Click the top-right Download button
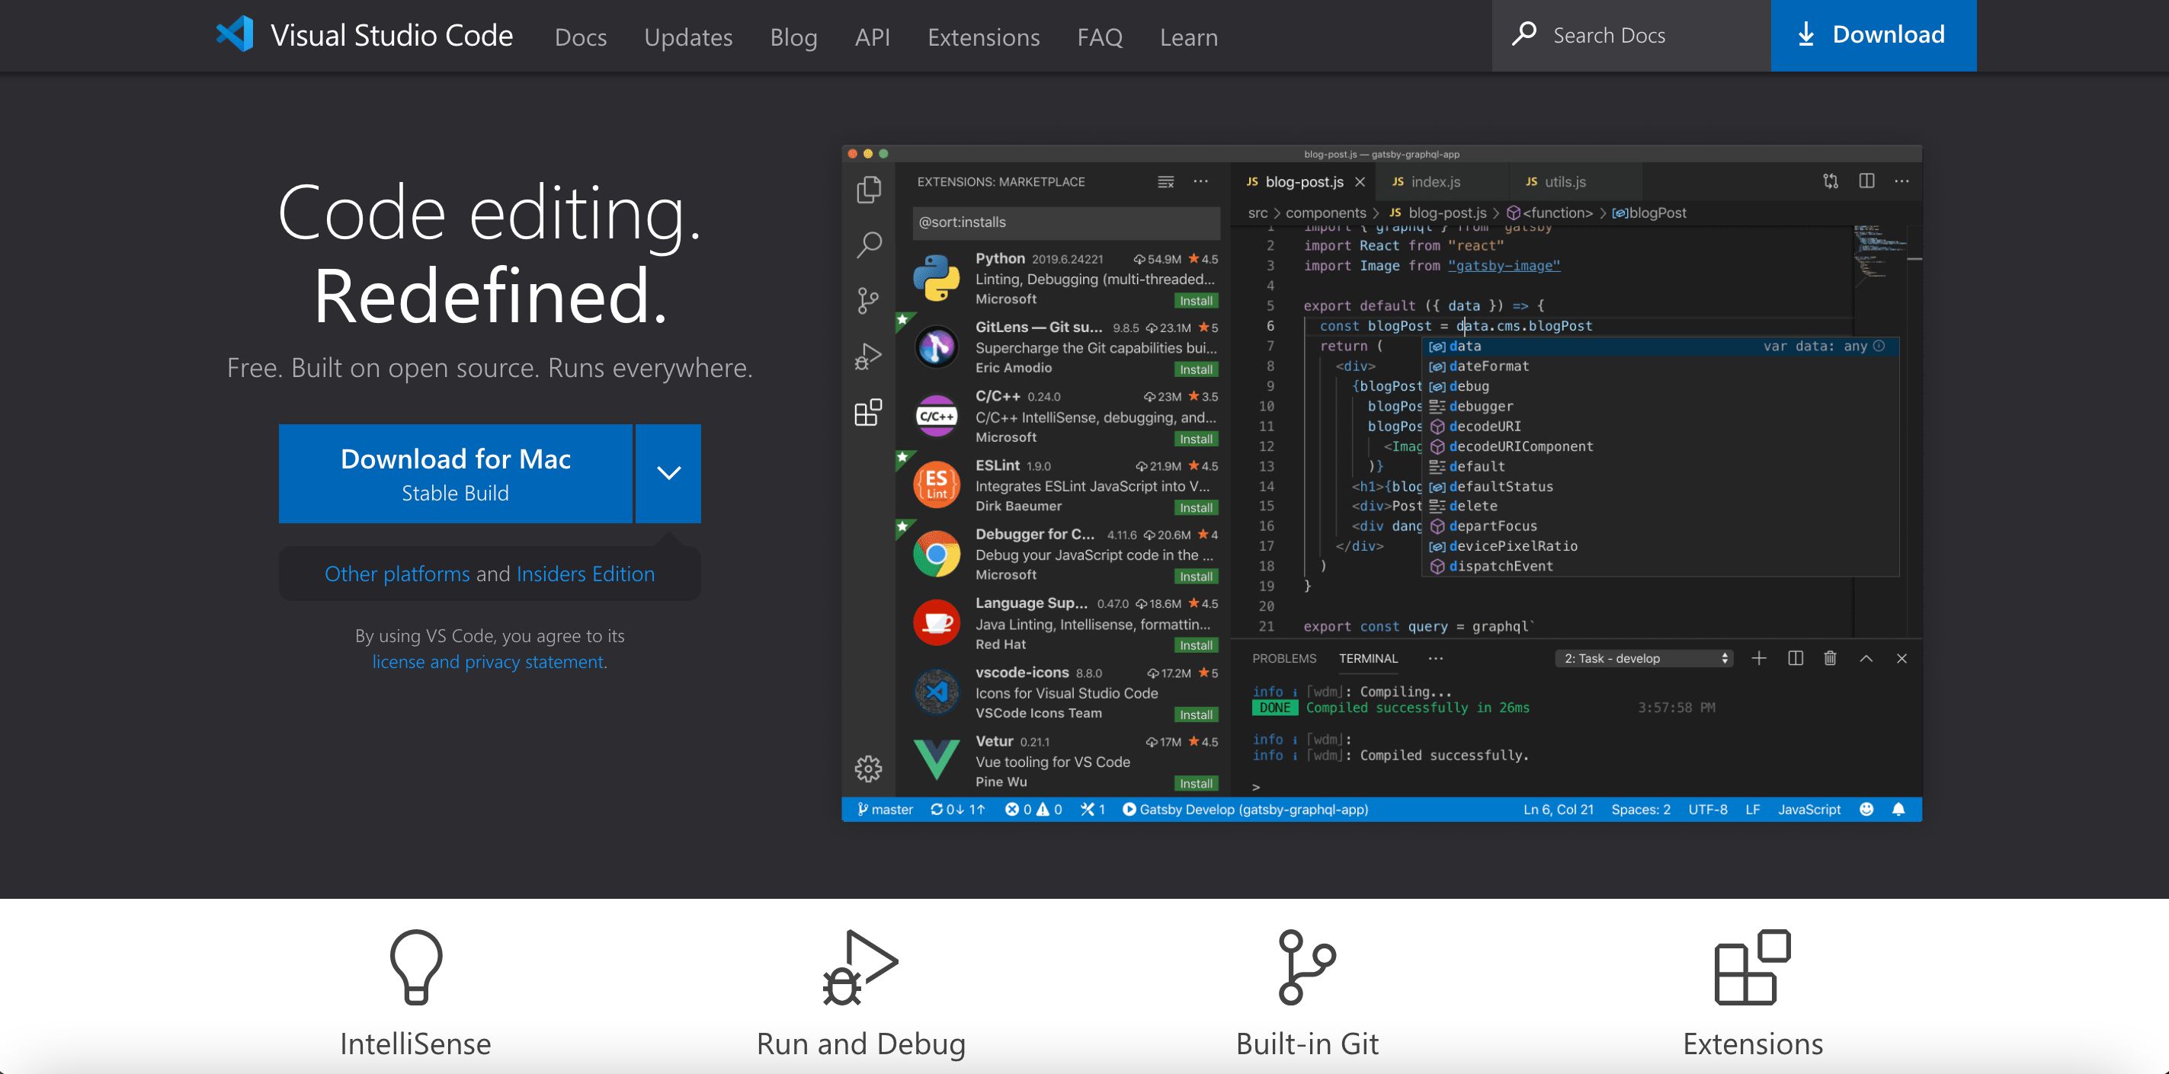 pos(1873,35)
